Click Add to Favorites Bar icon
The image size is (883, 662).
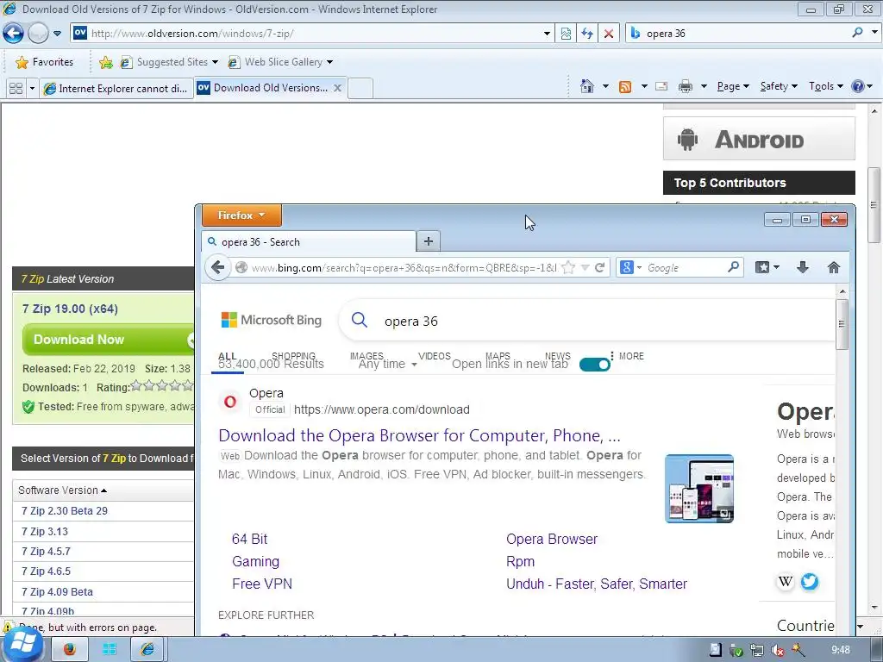point(105,62)
